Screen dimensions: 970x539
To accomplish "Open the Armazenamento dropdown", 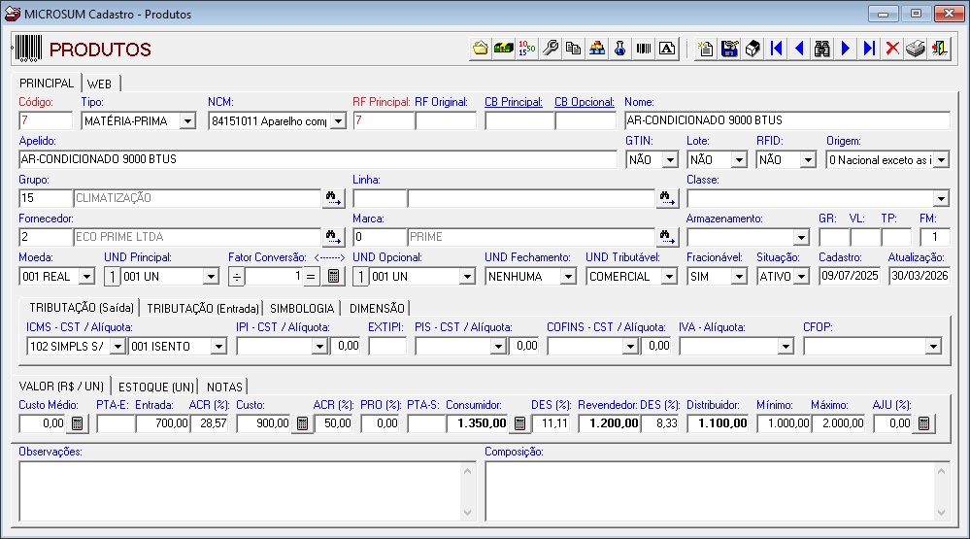I will [801, 238].
